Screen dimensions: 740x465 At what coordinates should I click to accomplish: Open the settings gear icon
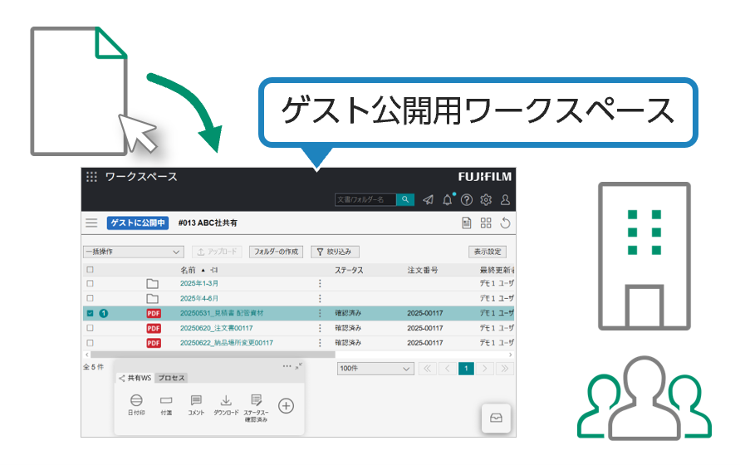pyautogui.click(x=486, y=199)
